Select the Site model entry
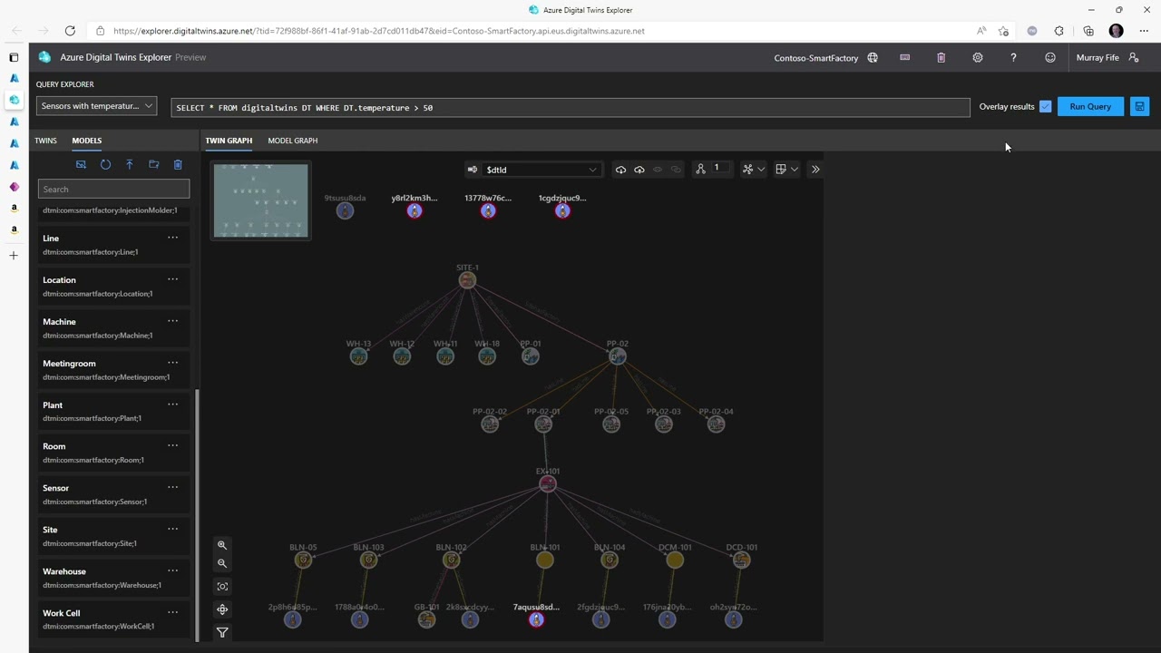This screenshot has width=1161, height=653. click(114, 536)
